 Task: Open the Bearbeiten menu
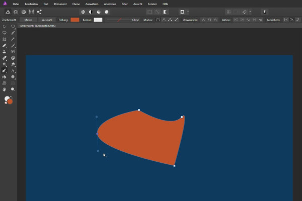tap(31, 4)
